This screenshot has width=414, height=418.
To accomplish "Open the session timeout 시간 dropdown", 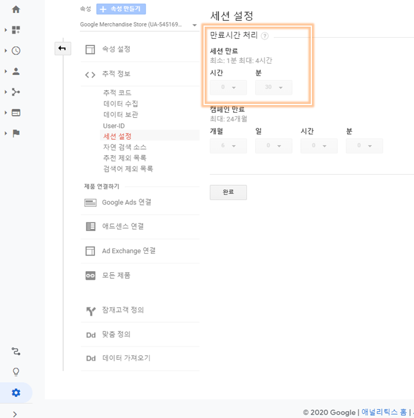I will [228, 88].
